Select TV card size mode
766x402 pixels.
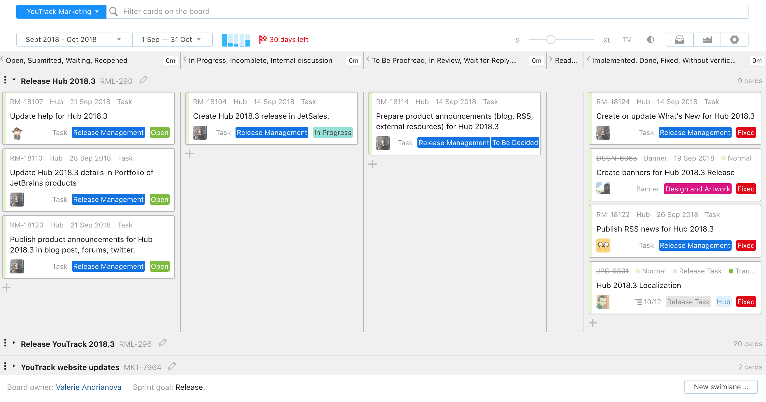point(627,40)
